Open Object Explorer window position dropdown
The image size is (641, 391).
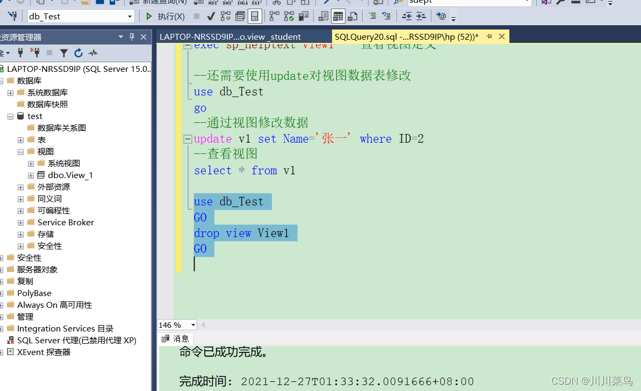point(120,36)
